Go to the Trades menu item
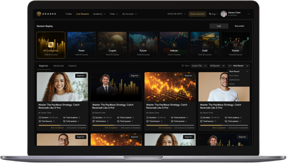The height and width of the screenshot is (163, 287). pos(69,14)
